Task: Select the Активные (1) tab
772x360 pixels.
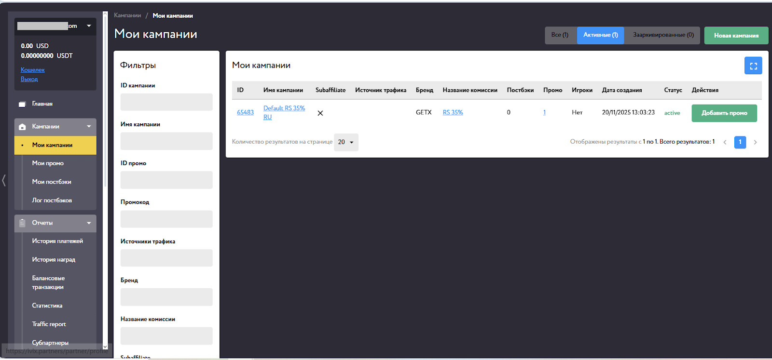Action: [x=600, y=35]
